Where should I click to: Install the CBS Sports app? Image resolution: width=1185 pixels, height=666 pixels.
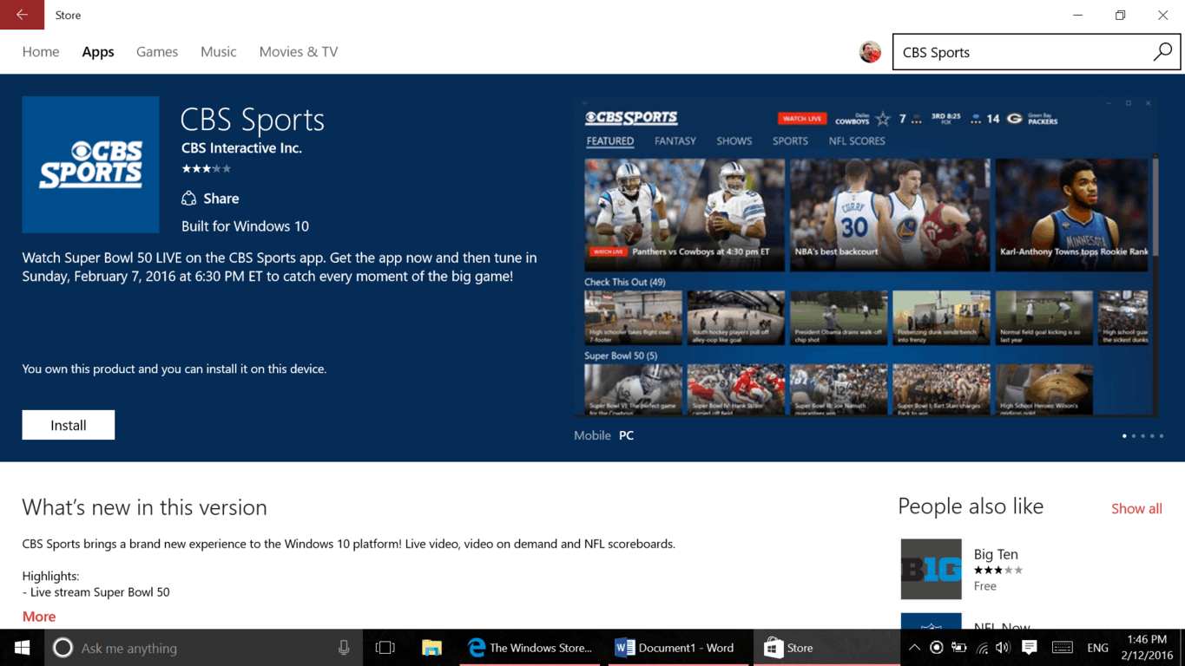(x=68, y=424)
